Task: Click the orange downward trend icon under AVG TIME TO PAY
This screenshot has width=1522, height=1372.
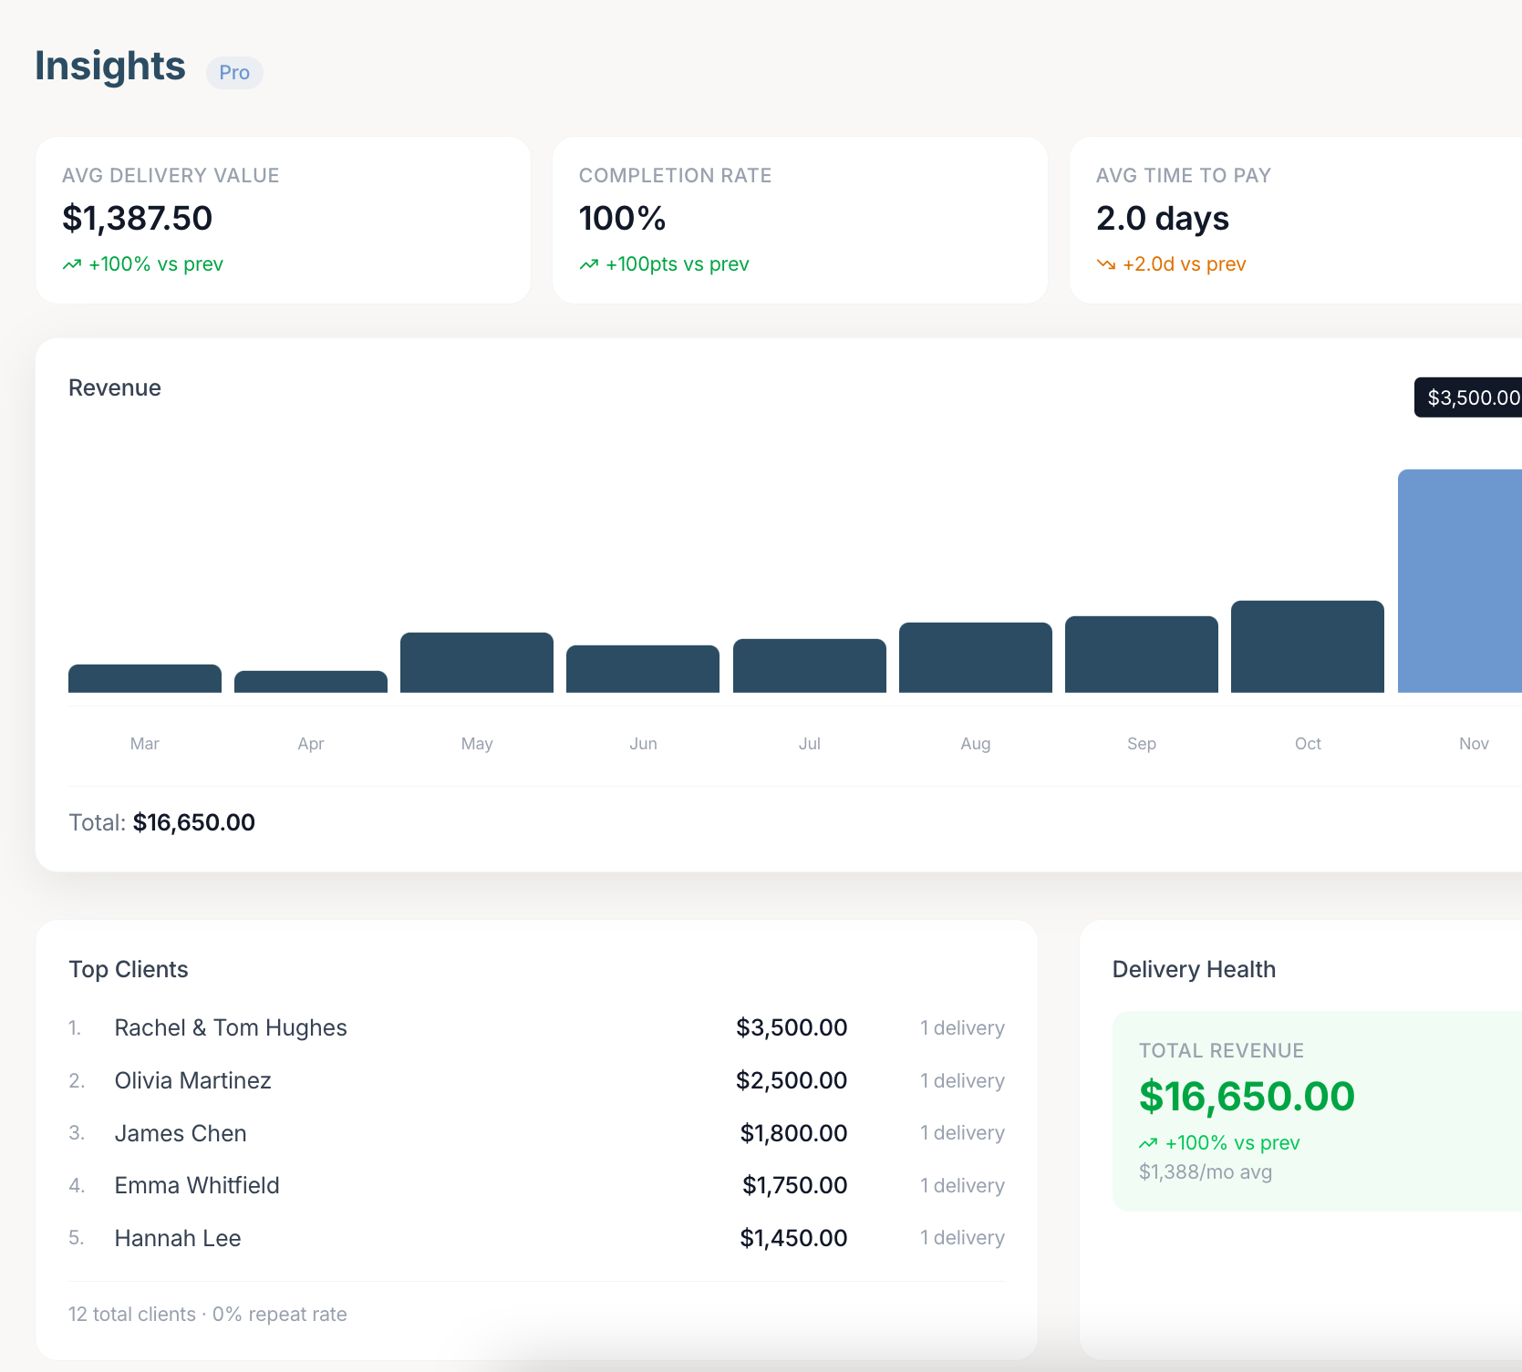Action: pyautogui.click(x=1105, y=264)
